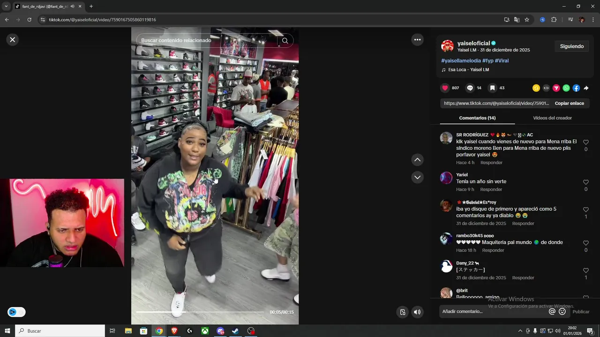Click the Añadir comentario input field
Screen dimensions: 600x337
493,312
